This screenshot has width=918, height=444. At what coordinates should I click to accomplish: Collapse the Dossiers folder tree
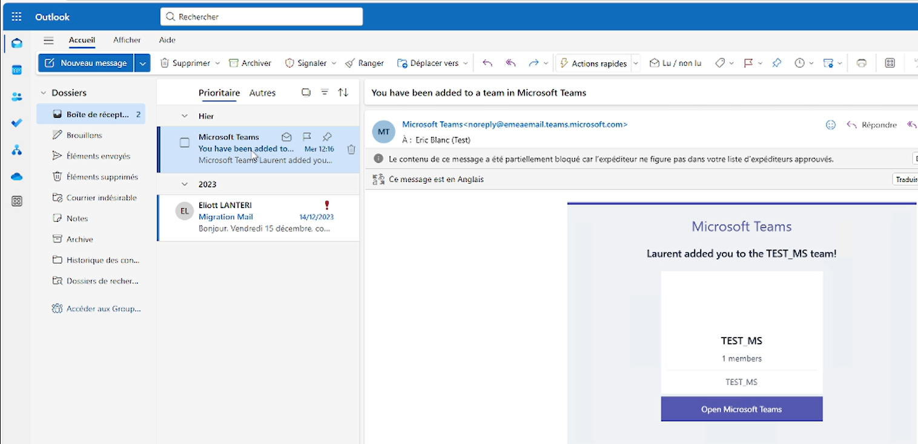43,93
